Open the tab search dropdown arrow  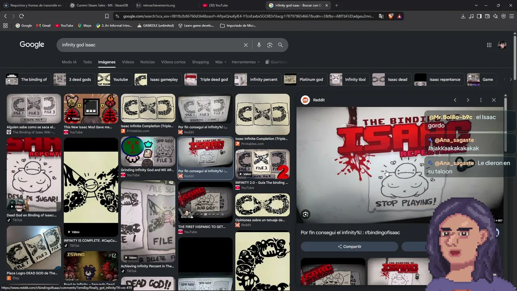tap(476, 5)
